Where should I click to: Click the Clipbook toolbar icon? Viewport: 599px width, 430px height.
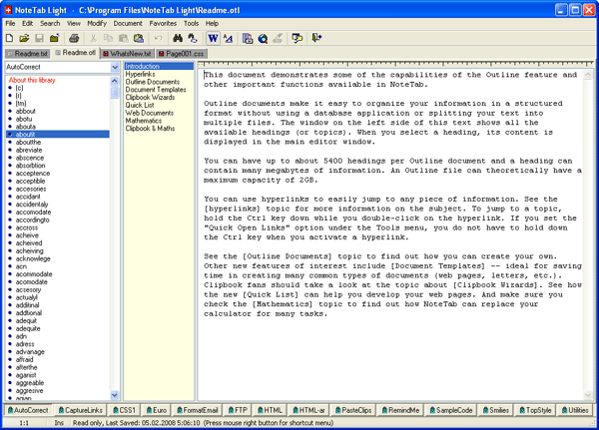tap(248, 38)
